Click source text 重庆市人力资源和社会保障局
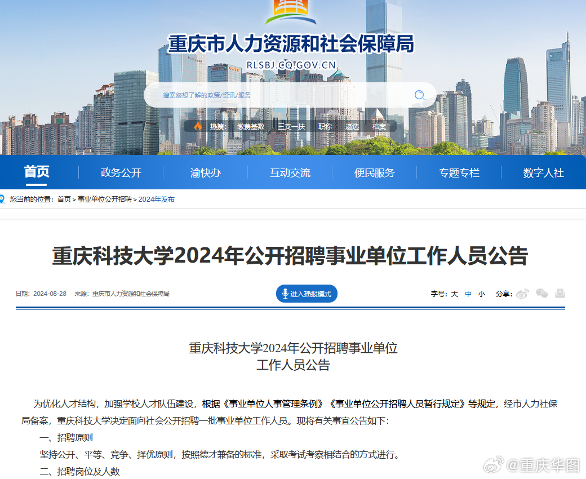This screenshot has height=479, width=586. coord(131,294)
